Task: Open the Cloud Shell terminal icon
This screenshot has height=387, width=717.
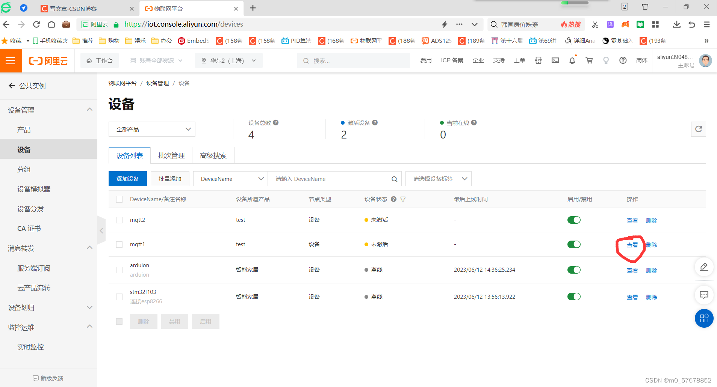Action: pos(555,60)
